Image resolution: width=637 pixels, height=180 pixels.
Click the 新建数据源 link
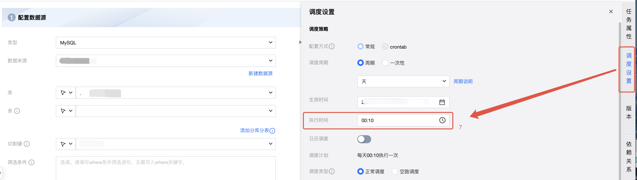(x=260, y=74)
